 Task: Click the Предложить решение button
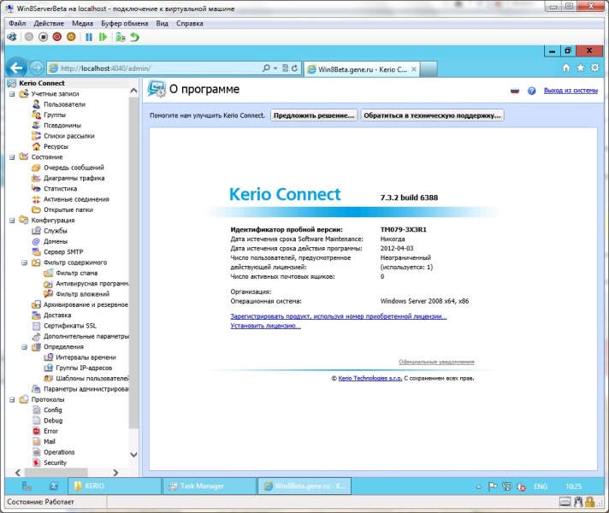pyautogui.click(x=314, y=115)
